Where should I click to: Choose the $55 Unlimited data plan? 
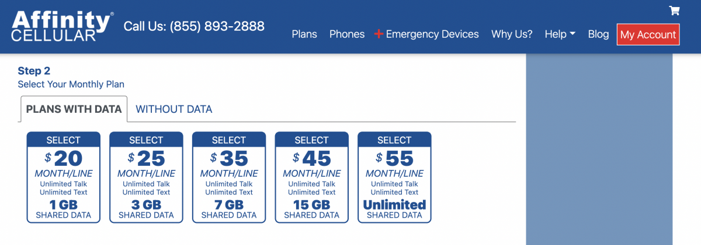pos(394,177)
